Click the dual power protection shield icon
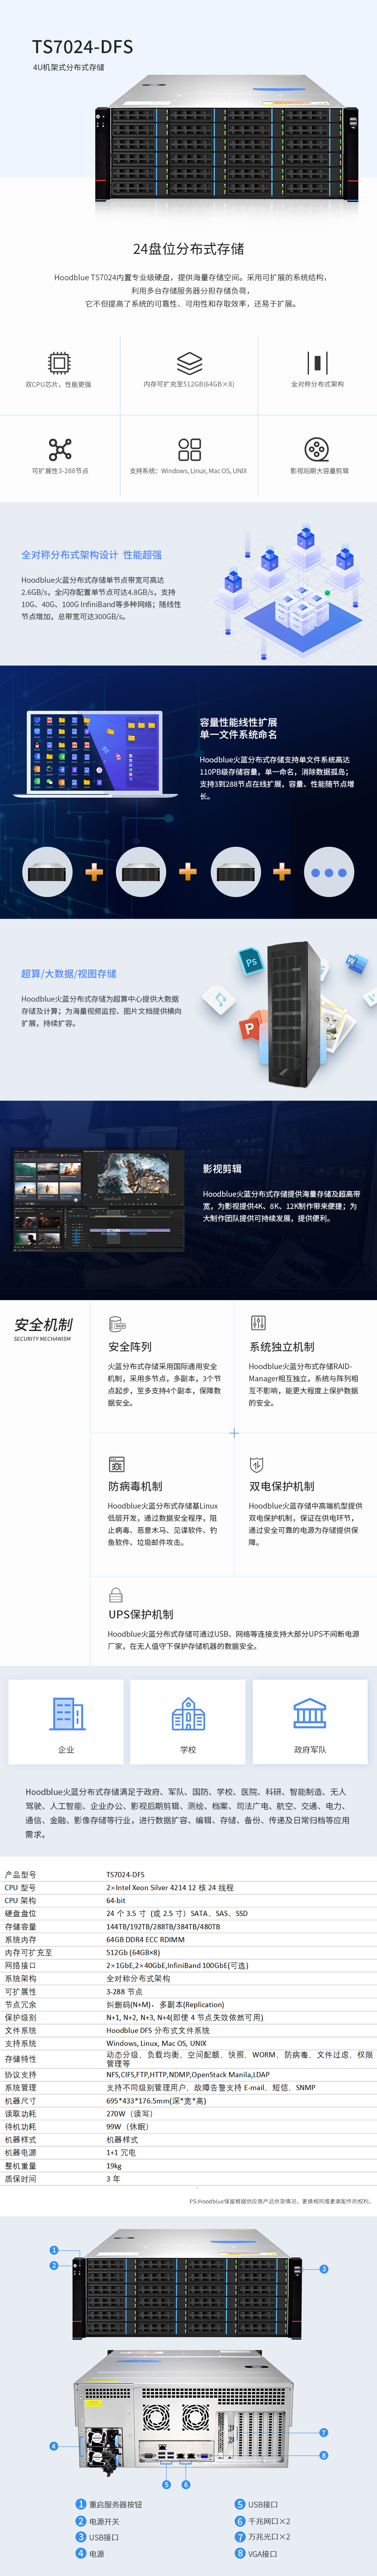 tap(257, 1464)
